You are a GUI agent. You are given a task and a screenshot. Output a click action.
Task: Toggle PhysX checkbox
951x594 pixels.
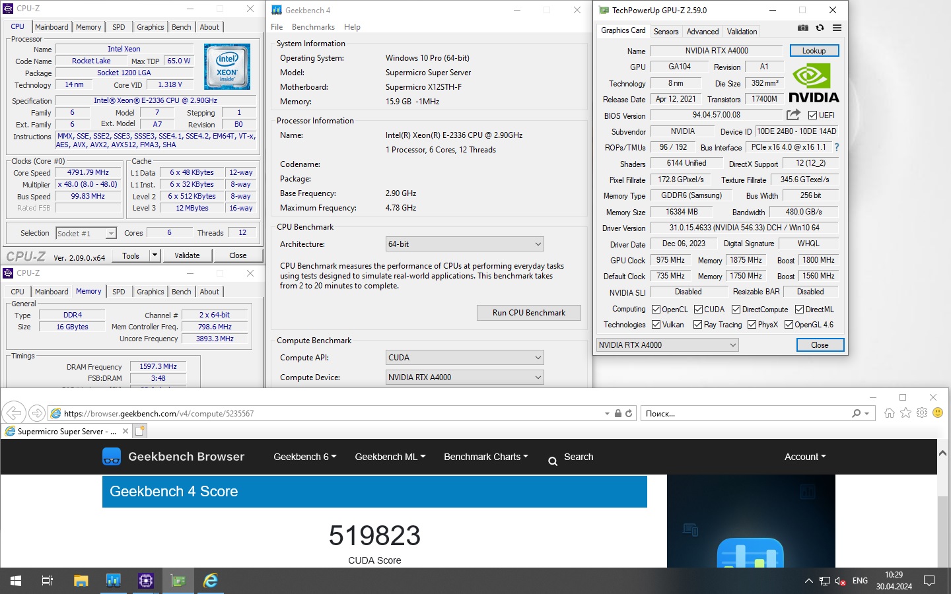[752, 325]
